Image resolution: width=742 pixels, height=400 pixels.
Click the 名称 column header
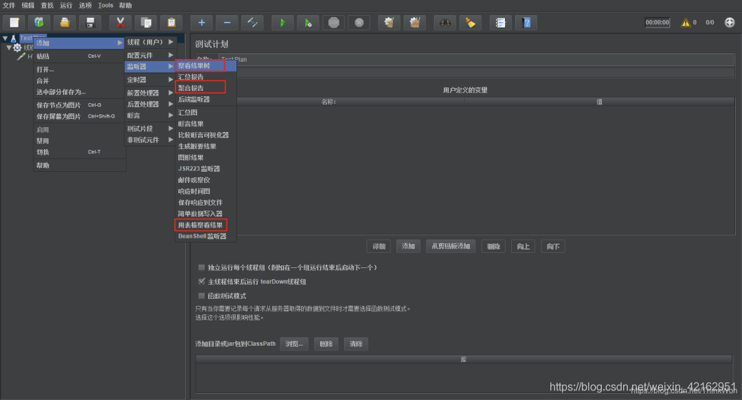tap(329, 102)
